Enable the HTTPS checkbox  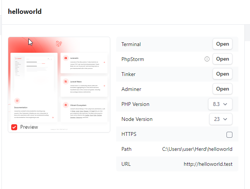pyautogui.click(x=229, y=135)
